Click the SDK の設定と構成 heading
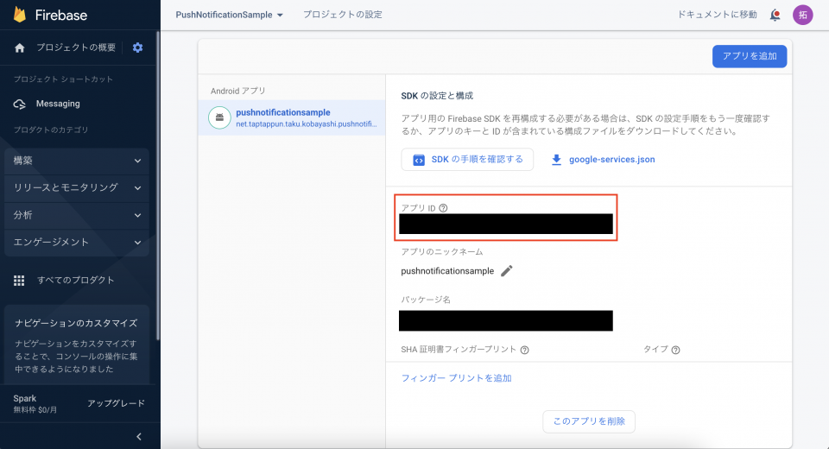This screenshot has width=829, height=449. coord(437,96)
